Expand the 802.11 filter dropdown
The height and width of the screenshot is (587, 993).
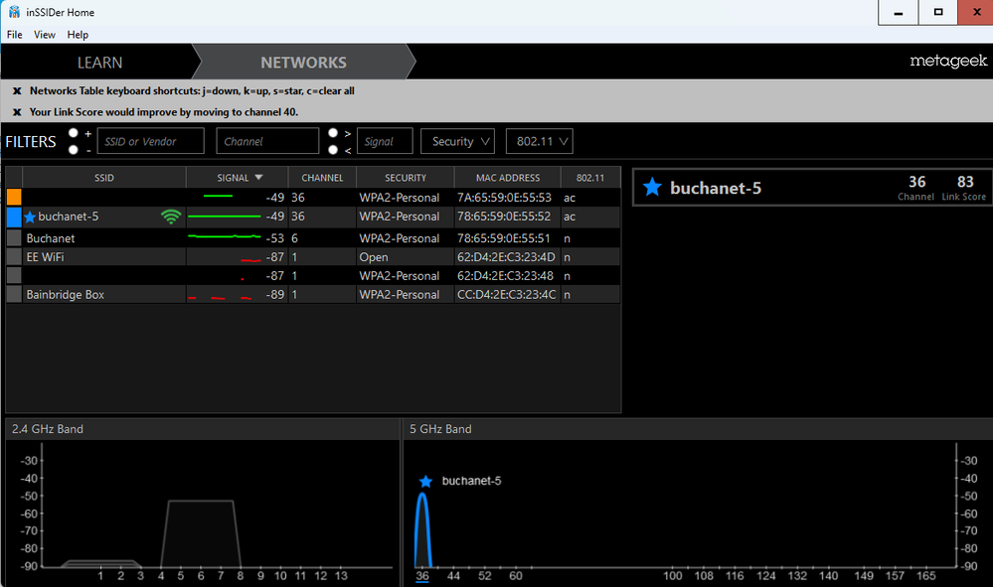[539, 142]
